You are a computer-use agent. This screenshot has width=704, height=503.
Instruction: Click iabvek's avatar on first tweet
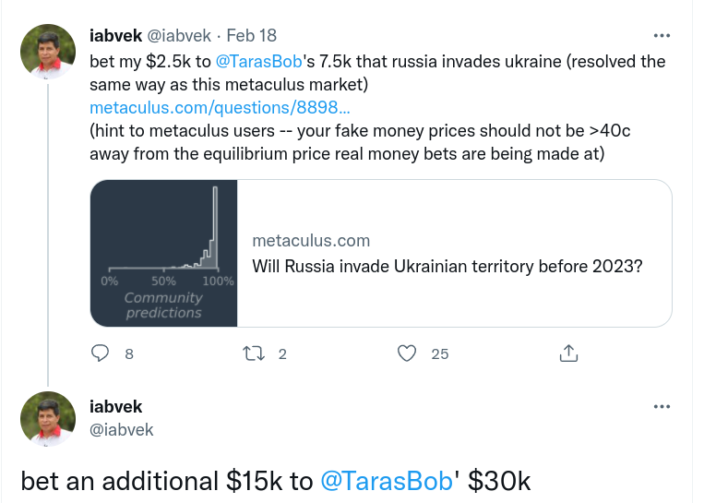[48, 51]
